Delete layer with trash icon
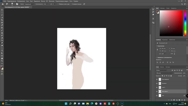188x106 pixels. (x=184, y=100)
